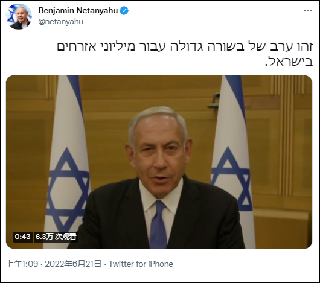The height and width of the screenshot is (283, 320).
Task: Open the profile avatar picture
Action: coord(19,16)
